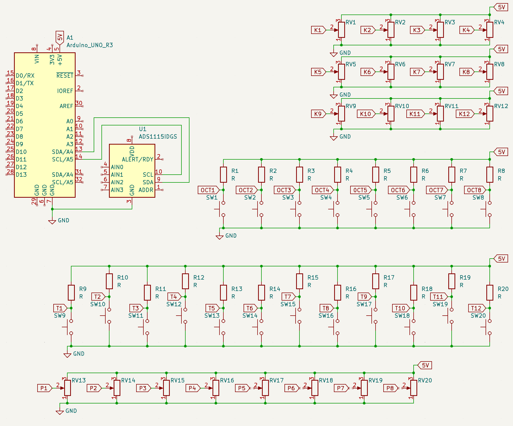Select net label K1
This screenshot has height=426, width=513.
coord(318,30)
